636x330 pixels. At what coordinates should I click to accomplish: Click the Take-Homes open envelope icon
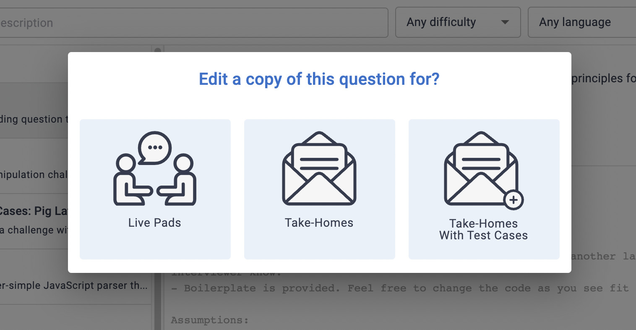(x=319, y=169)
